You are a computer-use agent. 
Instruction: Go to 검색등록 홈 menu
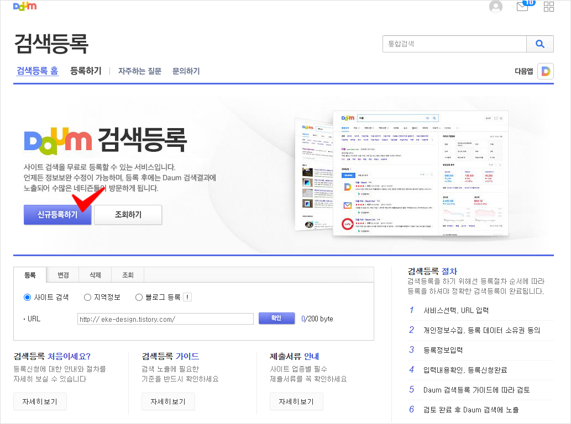[x=38, y=71]
